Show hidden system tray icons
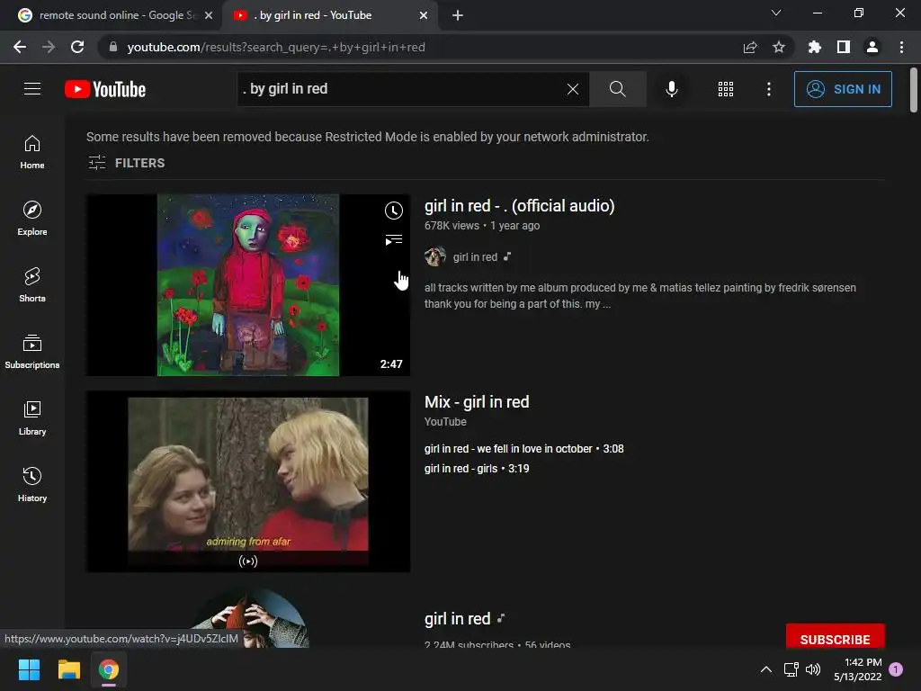 (x=766, y=669)
